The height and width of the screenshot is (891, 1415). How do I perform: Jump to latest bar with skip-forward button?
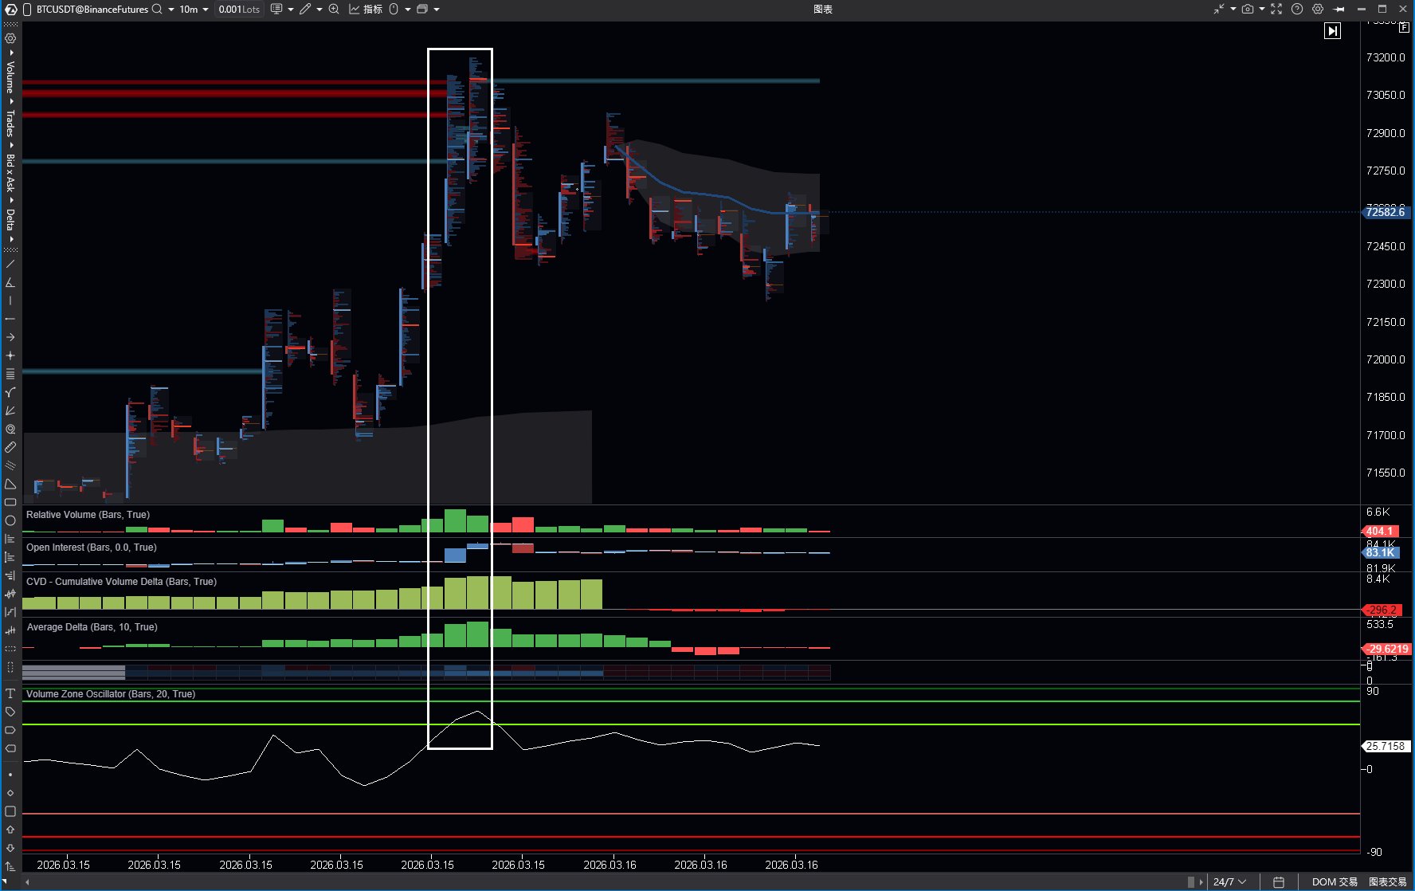1332,31
